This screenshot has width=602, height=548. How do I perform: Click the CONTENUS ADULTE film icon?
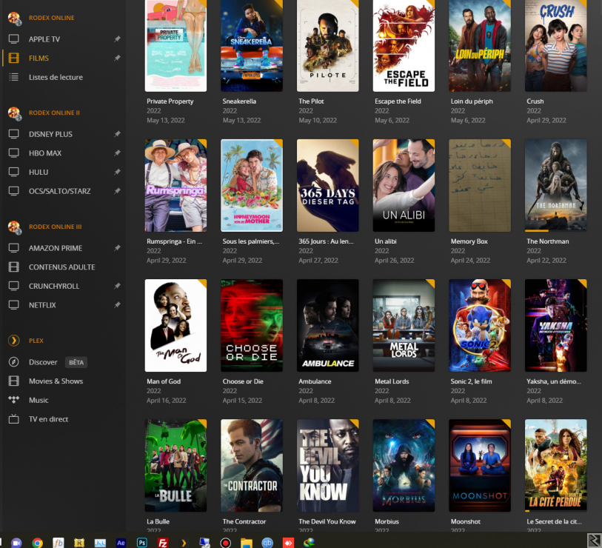coord(13,267)
